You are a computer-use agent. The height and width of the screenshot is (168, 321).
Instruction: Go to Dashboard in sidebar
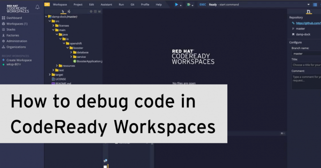click(x=14, y=18)
